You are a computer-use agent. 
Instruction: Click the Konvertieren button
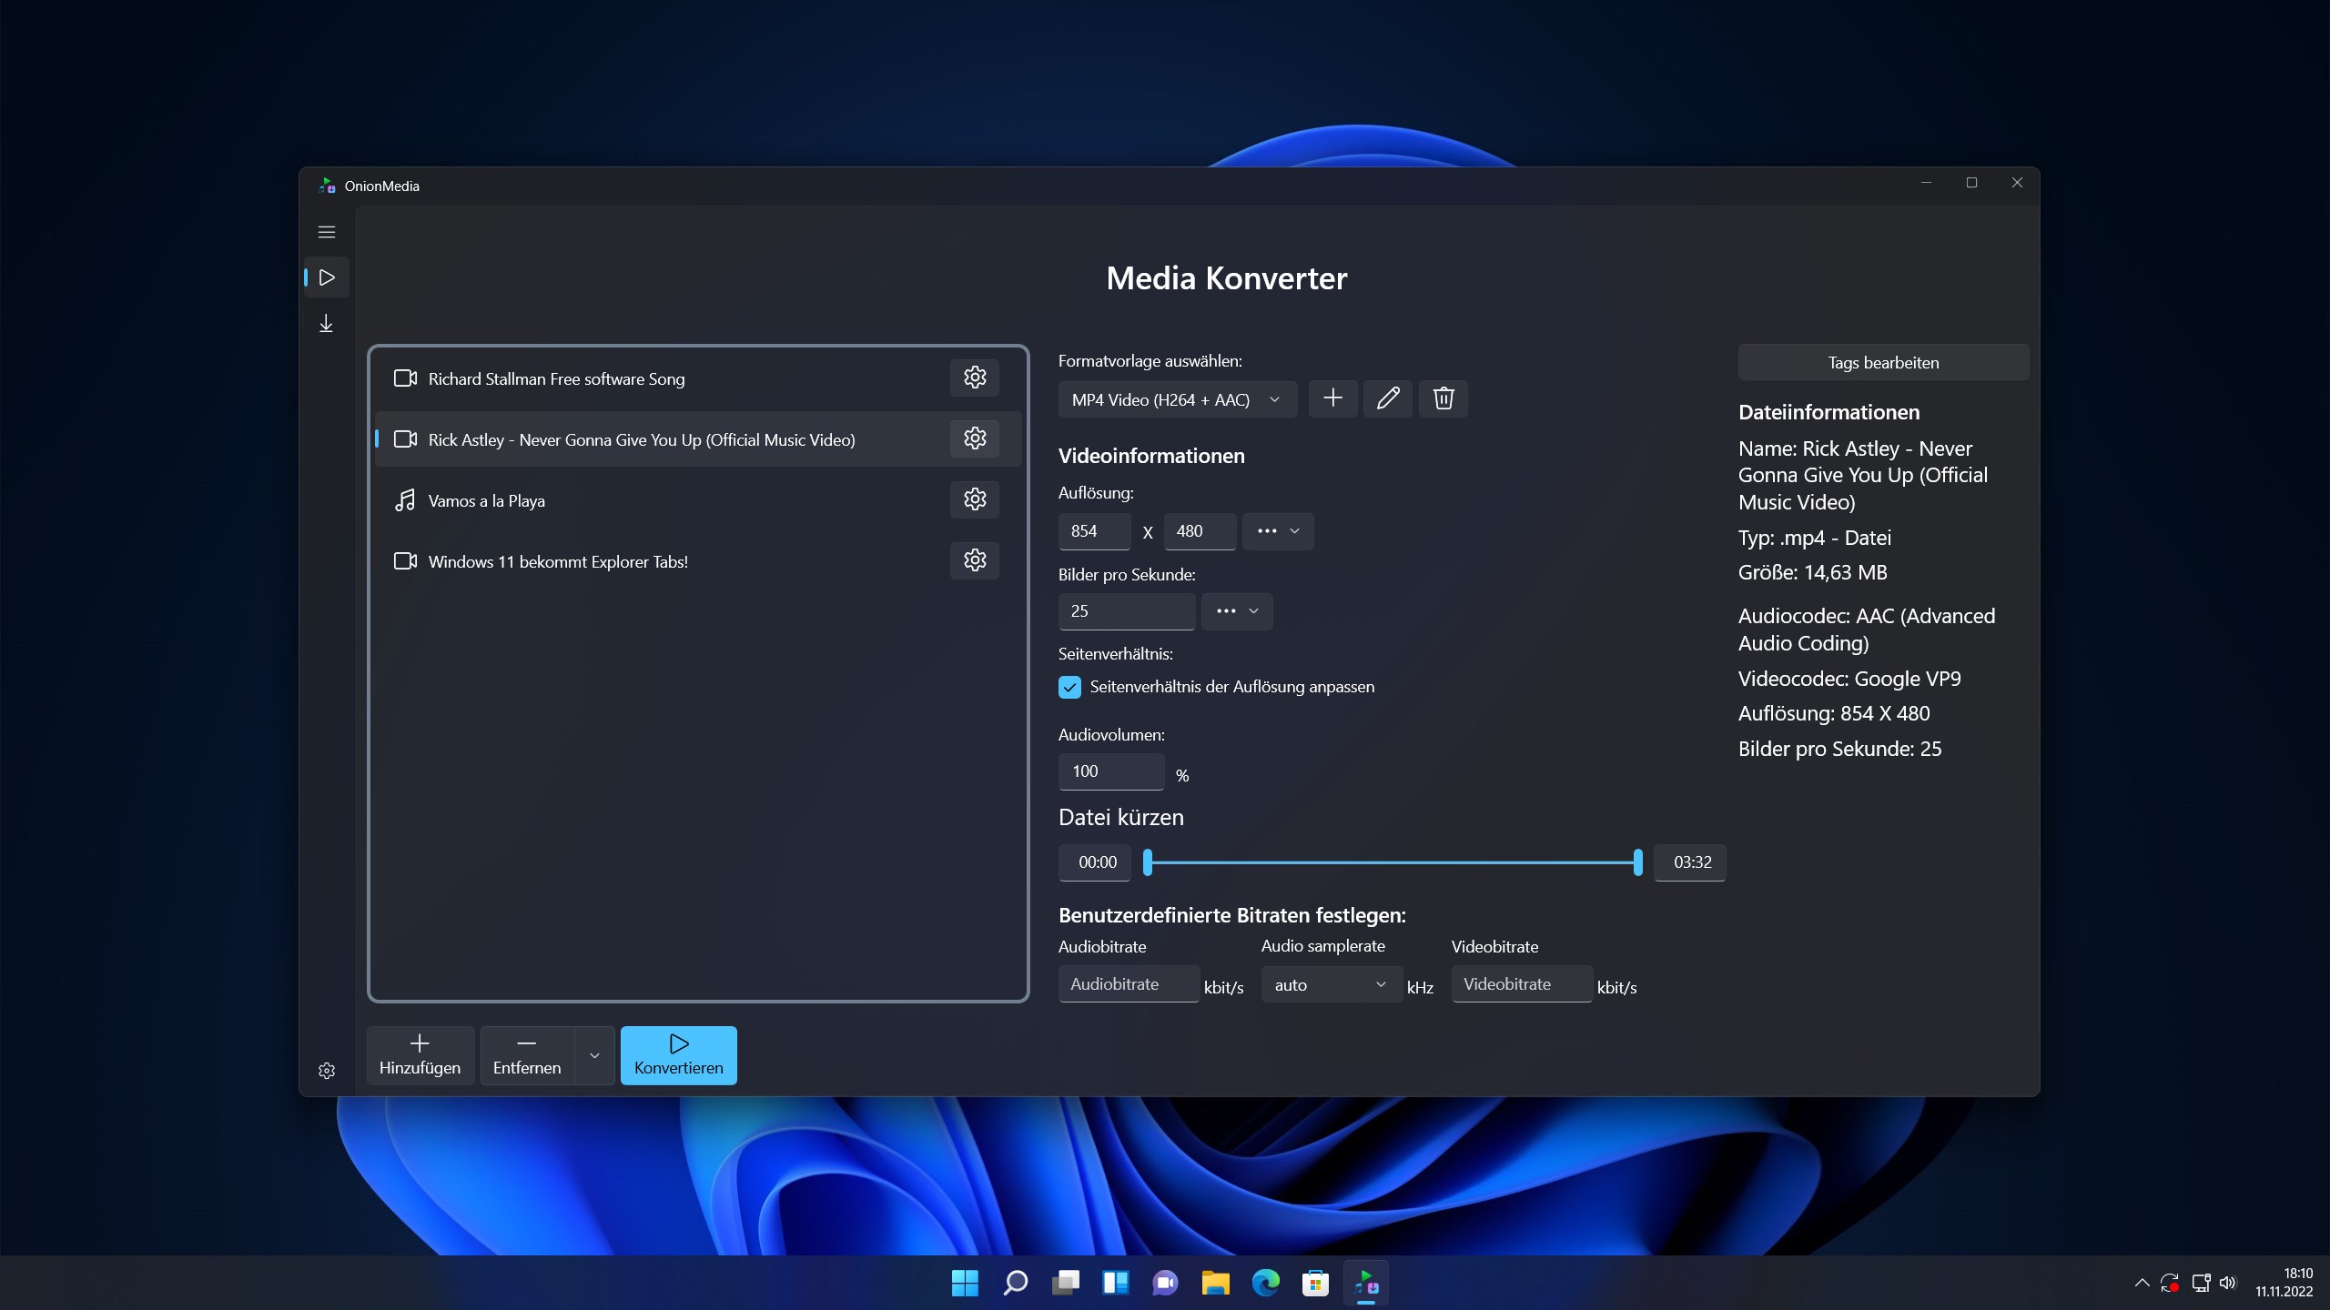[679, 1055]
